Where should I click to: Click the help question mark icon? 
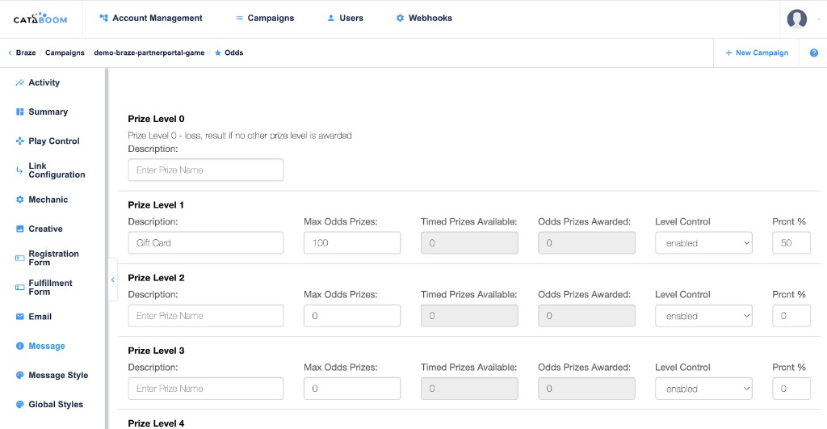[813, 53]
